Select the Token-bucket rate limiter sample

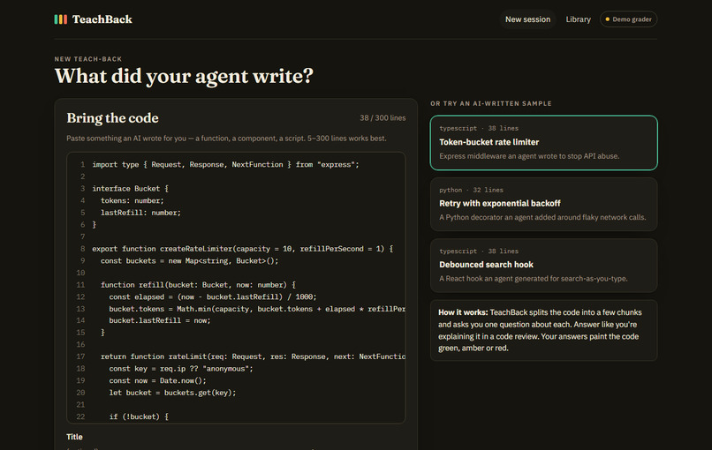[543, 143]
